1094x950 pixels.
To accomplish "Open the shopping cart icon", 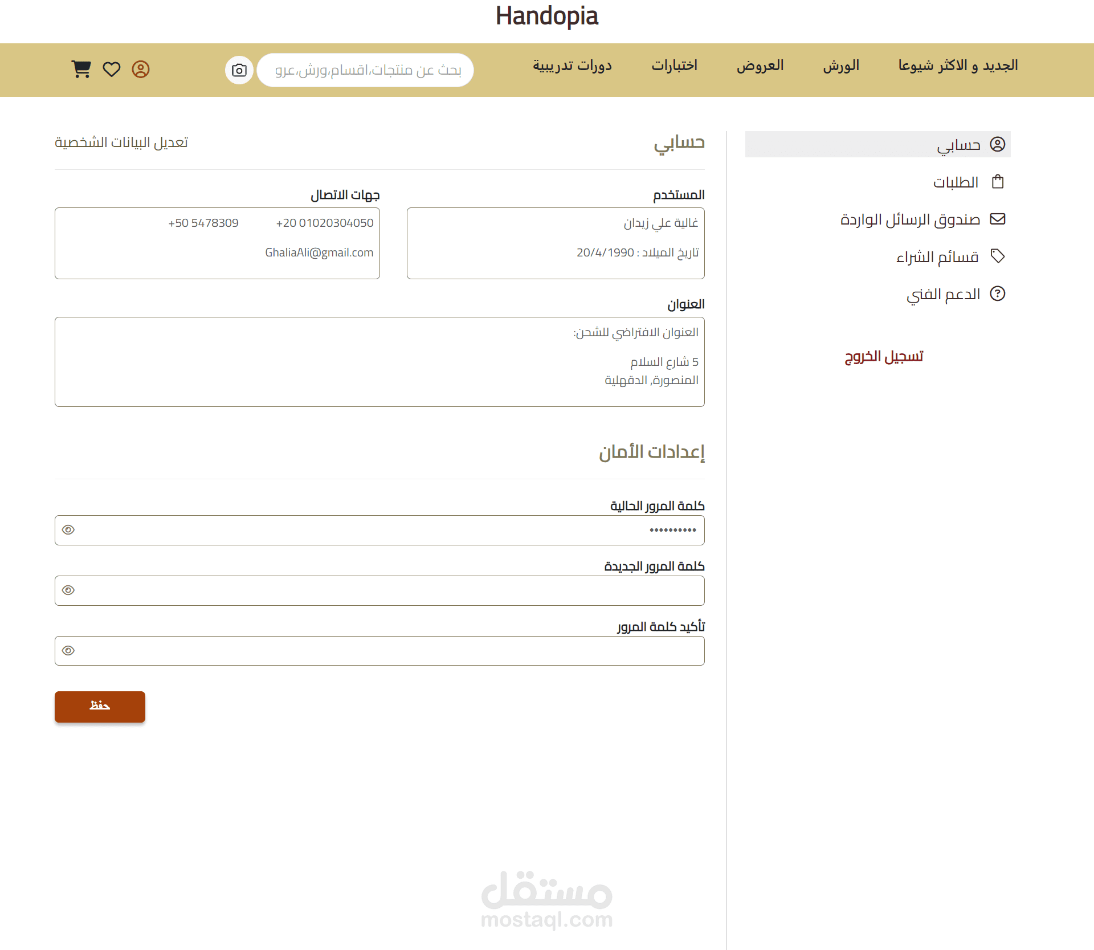I will tap(81, 69).
